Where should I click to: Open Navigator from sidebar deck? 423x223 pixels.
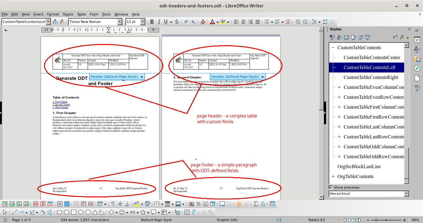point(417,68)
